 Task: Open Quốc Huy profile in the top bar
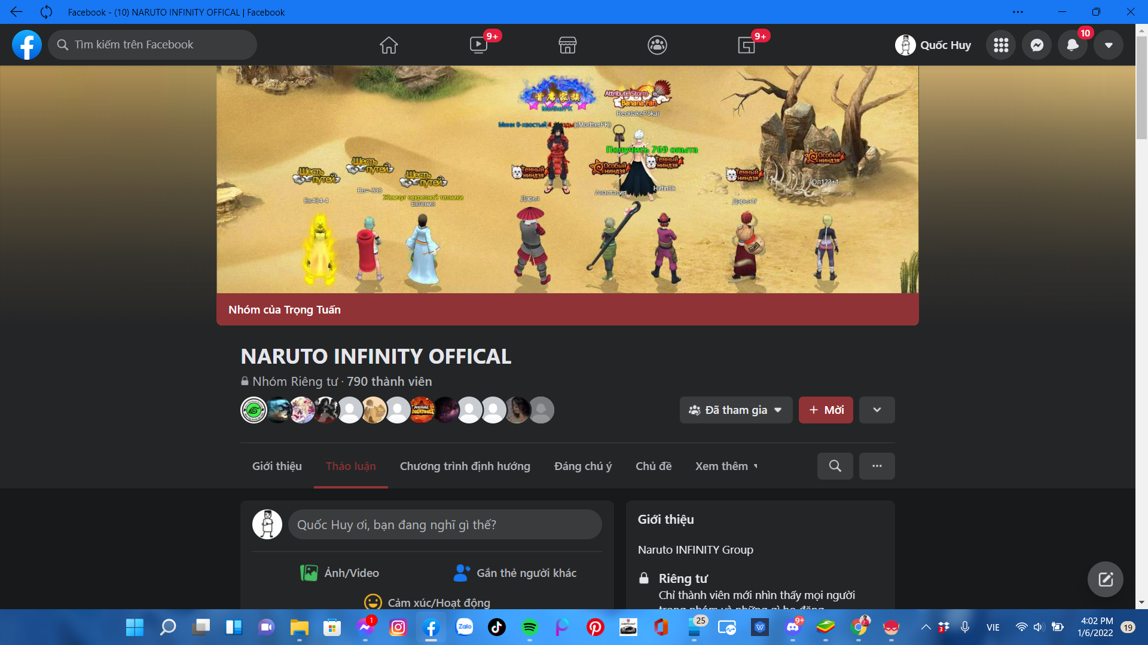(933, 45)
